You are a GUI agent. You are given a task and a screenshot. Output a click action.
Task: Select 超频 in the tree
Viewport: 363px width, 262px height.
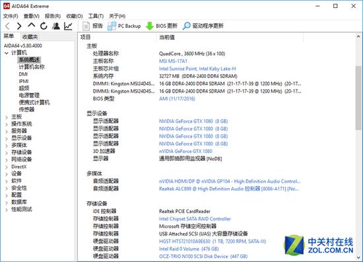24,88
